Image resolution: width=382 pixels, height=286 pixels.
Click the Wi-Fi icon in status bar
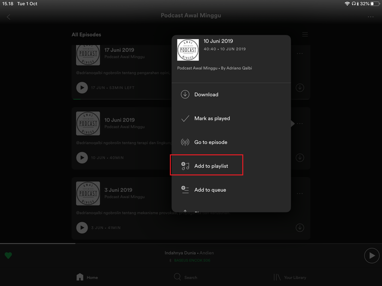[x=347, y=4]
